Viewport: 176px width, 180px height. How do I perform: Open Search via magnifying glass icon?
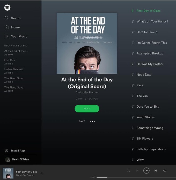[x=6, y=18]
